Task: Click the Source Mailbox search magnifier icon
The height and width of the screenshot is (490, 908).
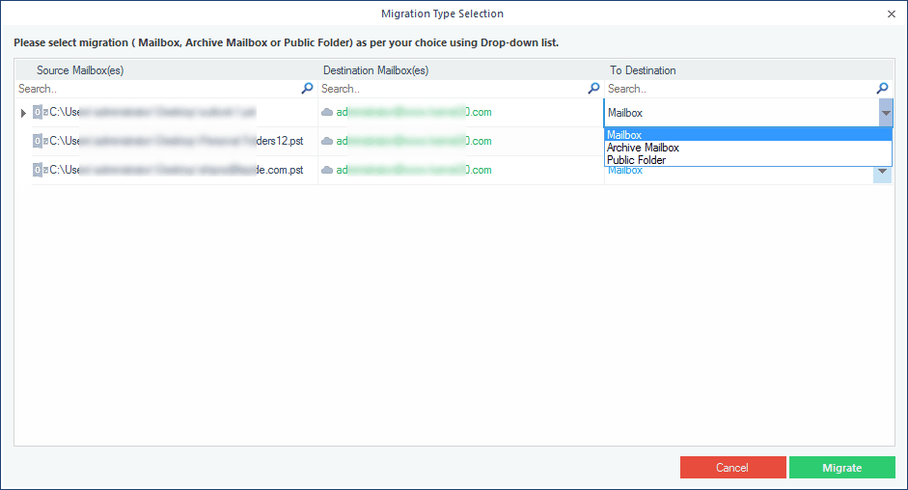Action: point(307,88)
